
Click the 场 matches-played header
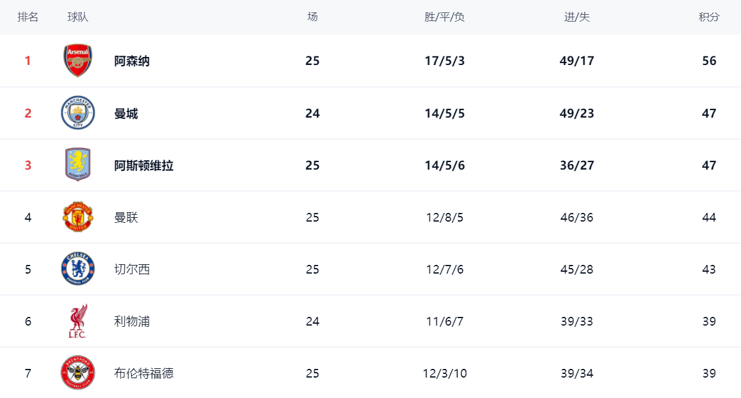tap(313, 17)
